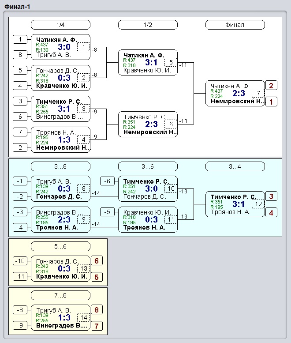Click "Немировский Н.." in semifinal match 6
The height and width of the screenshot is (343, 291).
tap(150, 132)
